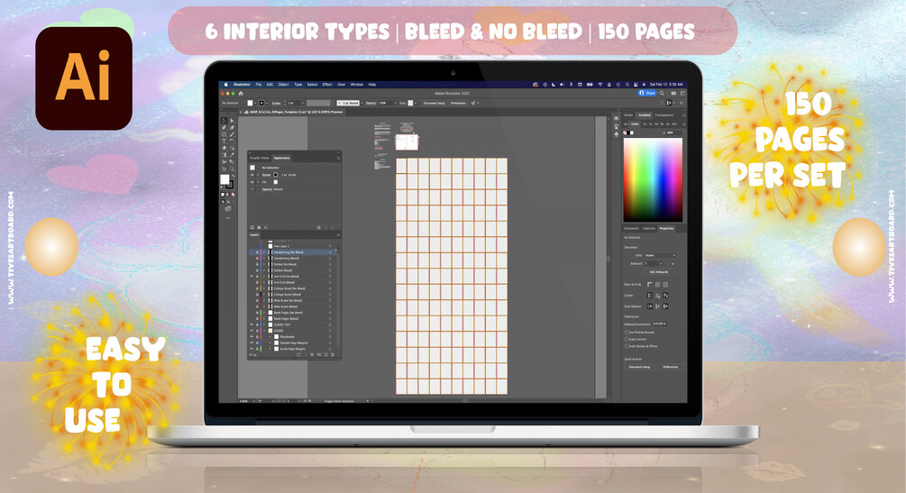Viewport: 906px width, 493px height.
Task: Choose the Eyedropper tool
Action: (232, 155)
